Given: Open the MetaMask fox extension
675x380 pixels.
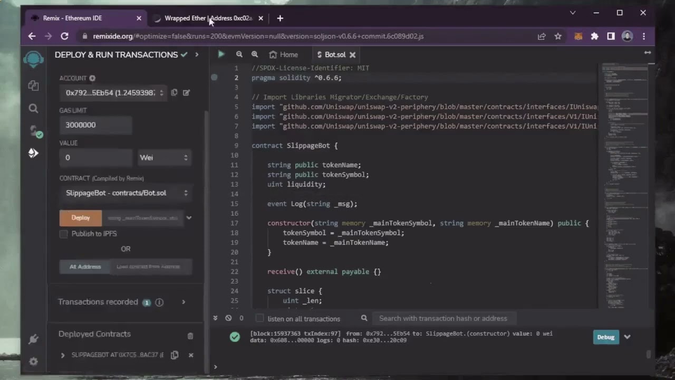Looking at the screenshot, I should (578, 36).
